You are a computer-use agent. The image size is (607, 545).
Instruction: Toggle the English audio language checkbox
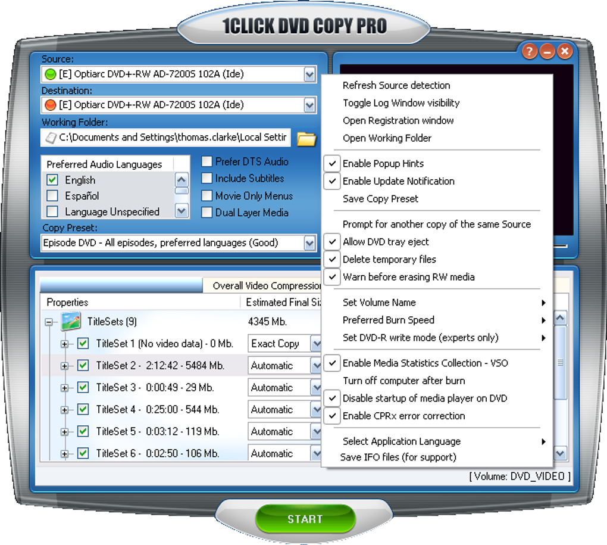(52, 180)
